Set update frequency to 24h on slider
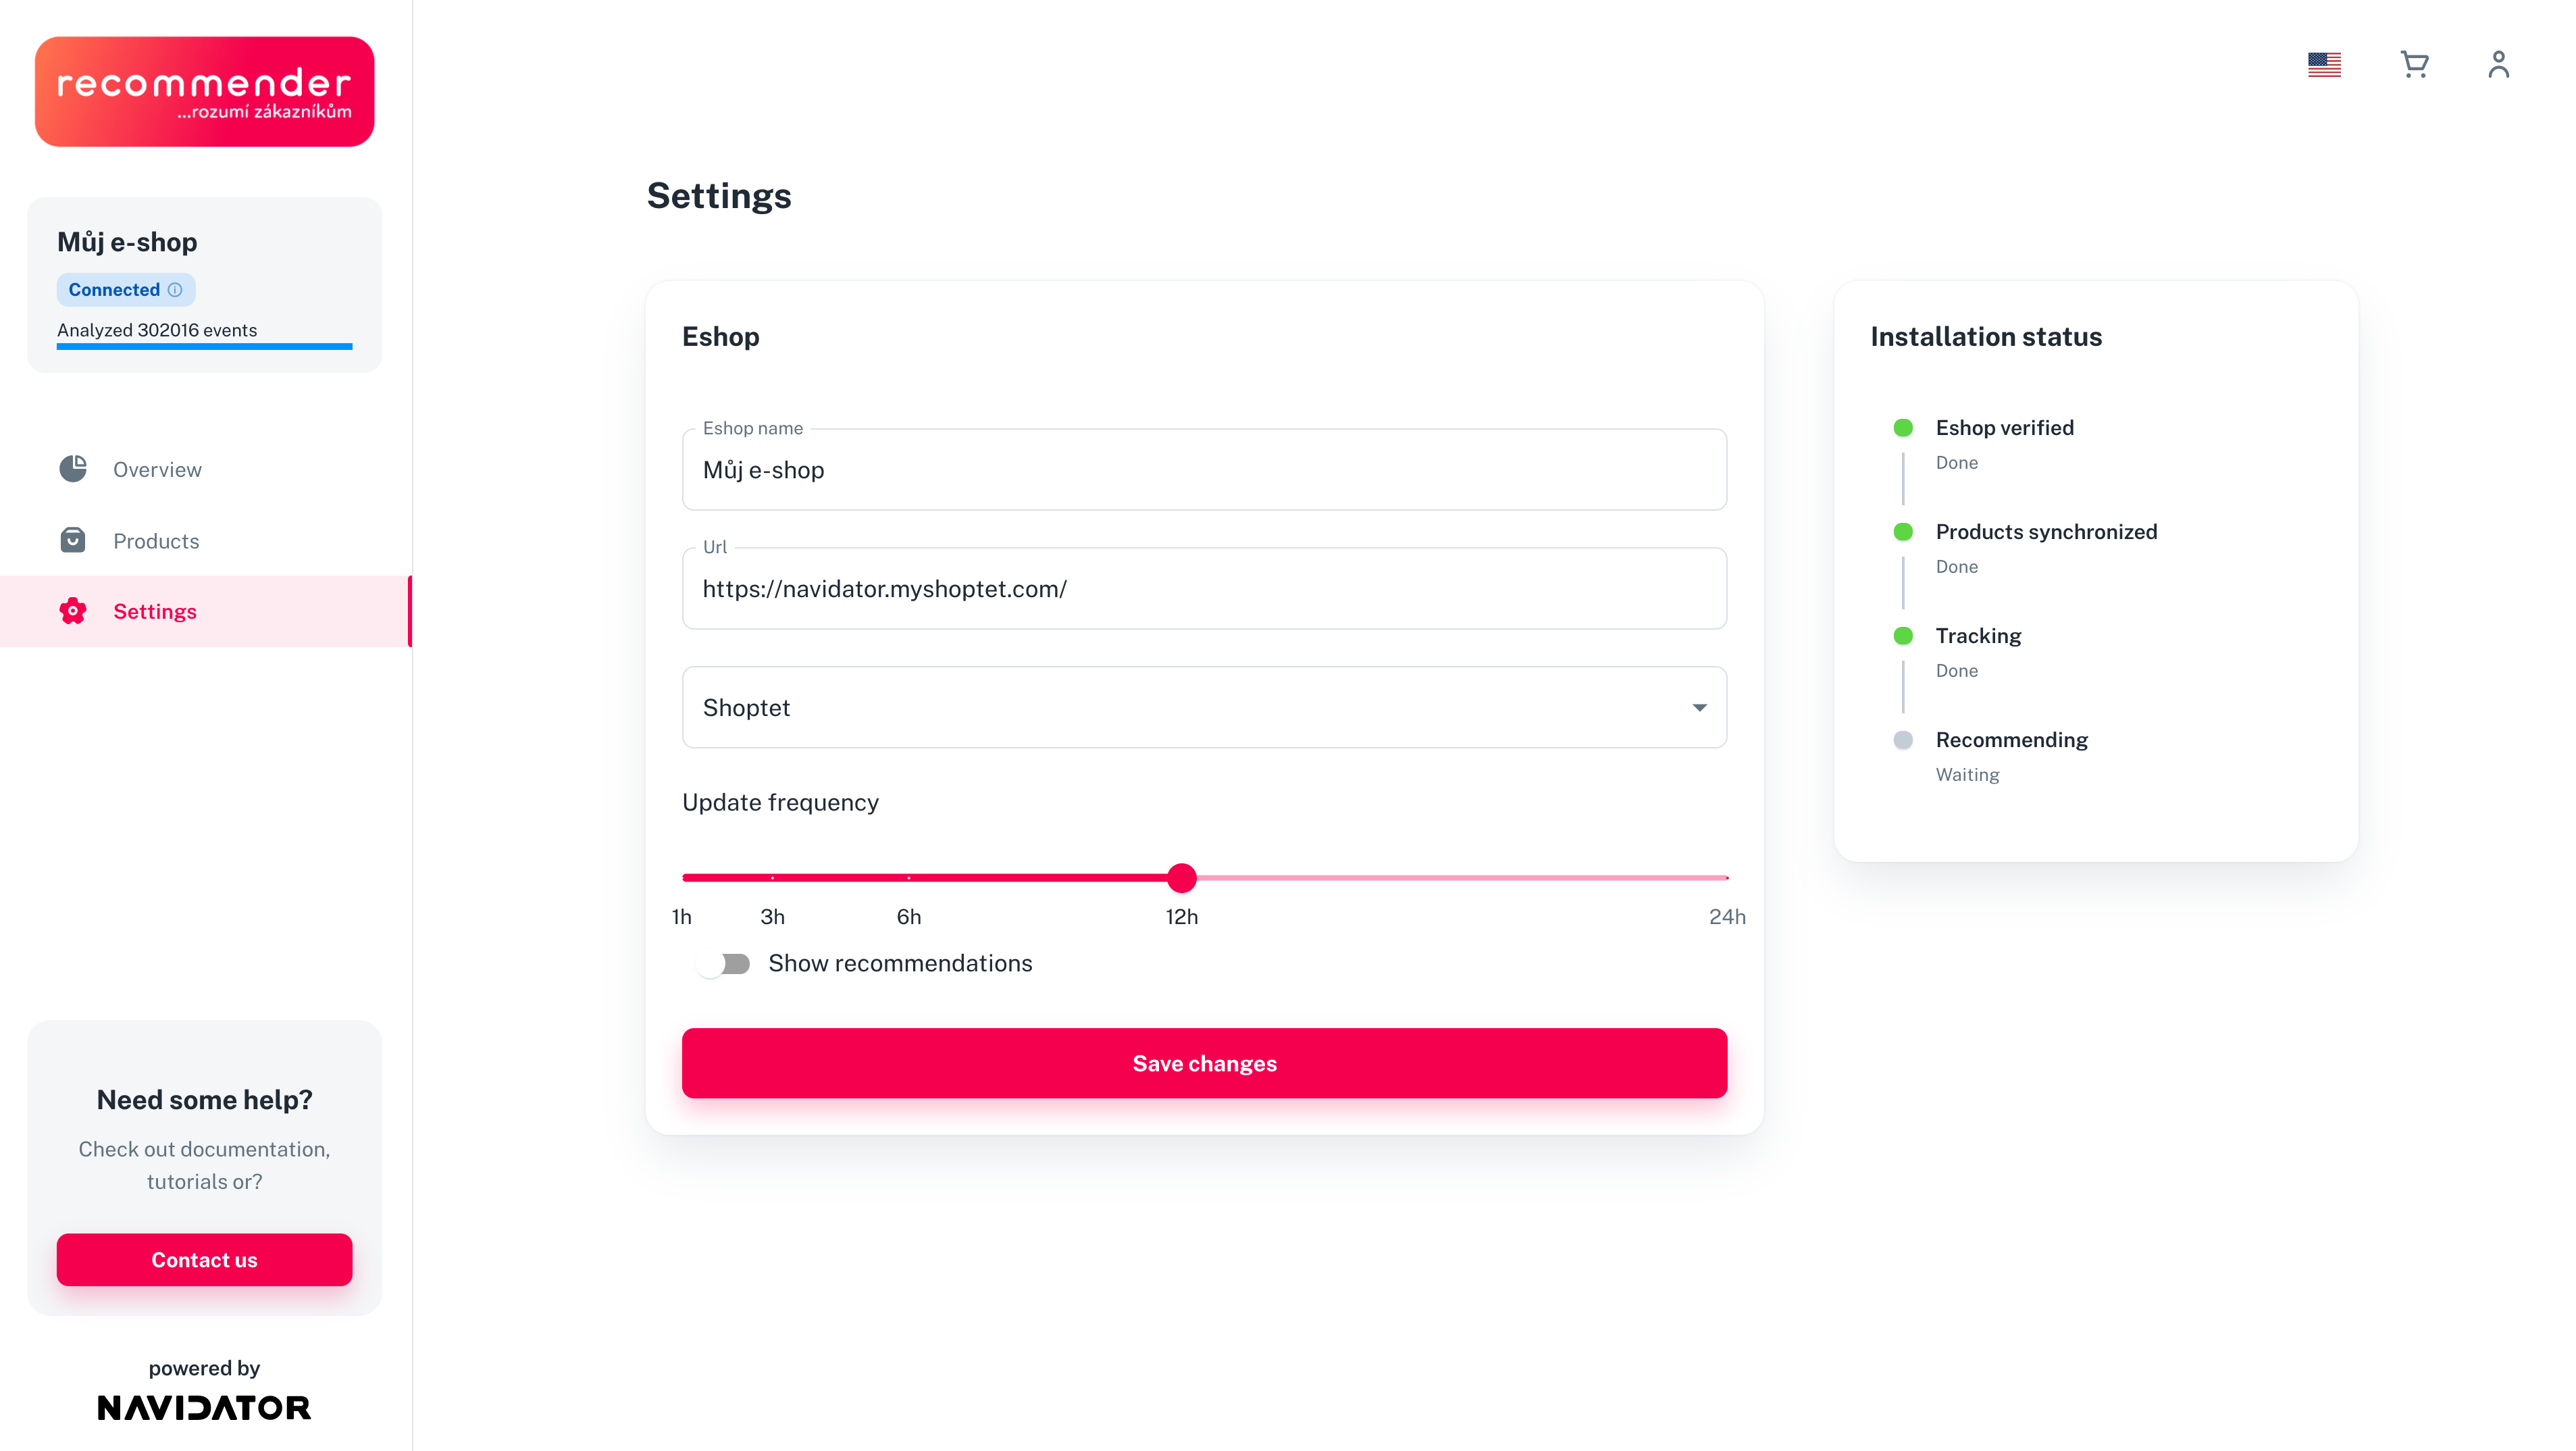Image resolution: width=2576 pixels, height=1451 pixels. tap(1726, 877)
